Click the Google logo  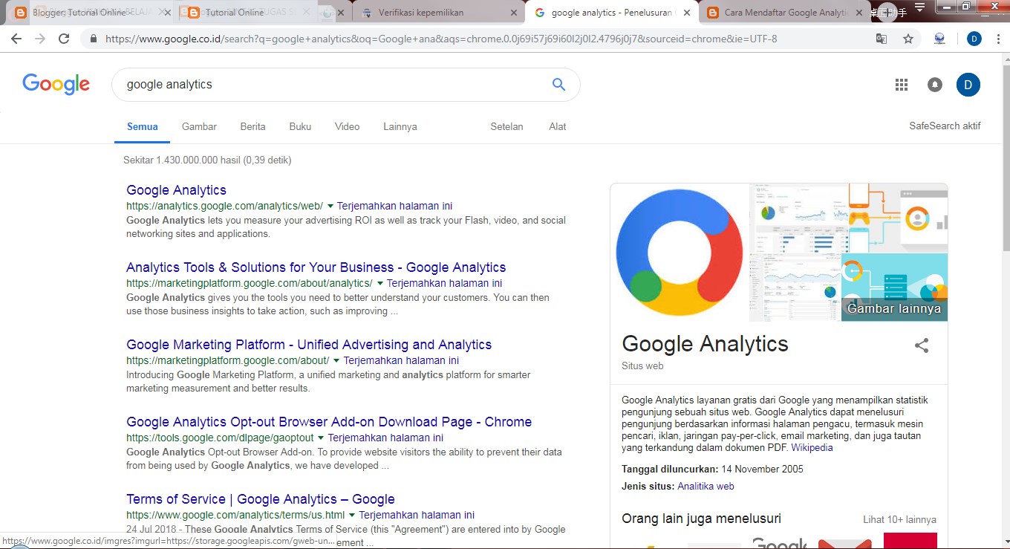coord(56,84)
